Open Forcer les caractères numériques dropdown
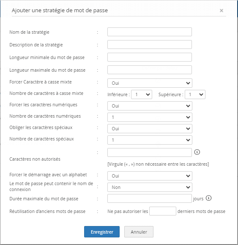Screen dimensions: 238x245 point(150,106)
